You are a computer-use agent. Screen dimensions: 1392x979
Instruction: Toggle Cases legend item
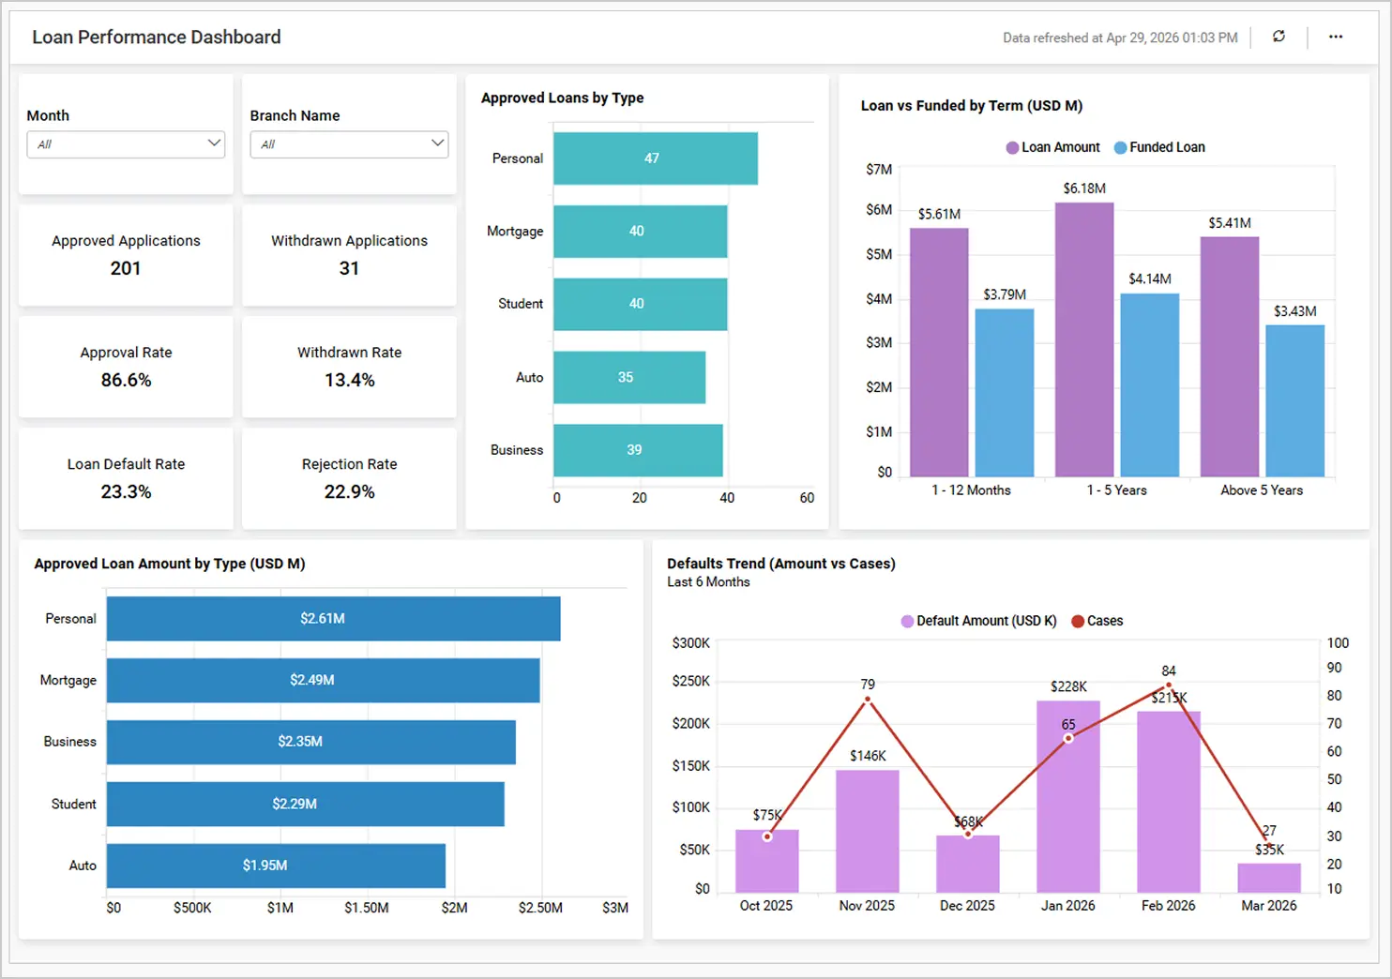click(x=1097, y=621)
